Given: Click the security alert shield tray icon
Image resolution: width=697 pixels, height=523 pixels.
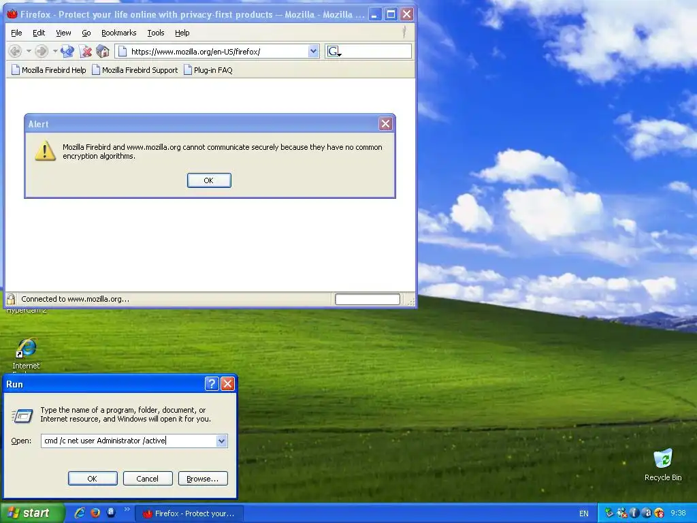Looking at the screenshot, I should [x=659, y=513].
